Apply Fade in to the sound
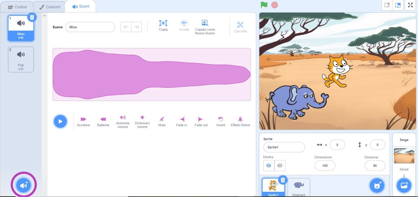The width and height of the screenshot is (418, 197). [182, 119]
